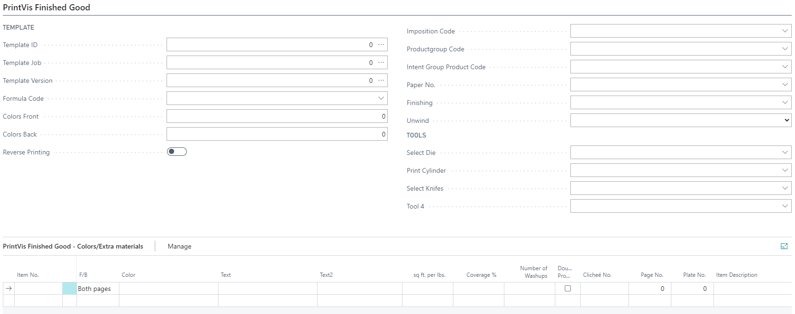
Task: Click the Text column header
Action: coord(226,275)
